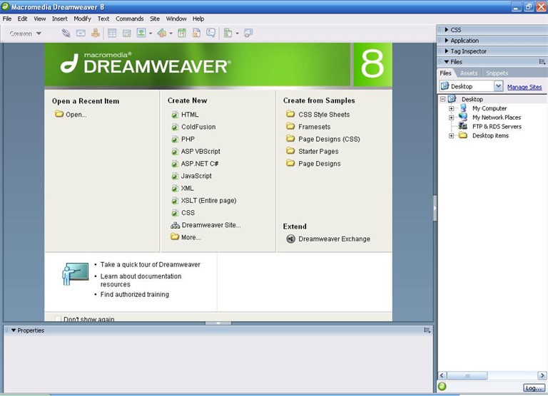
Task: Click the Server-Side Include icon
Action: click(196, 33)
